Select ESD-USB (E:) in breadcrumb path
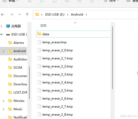Image resolution: width=138 pixels, height=119 pixels. [x=55, y=15]
